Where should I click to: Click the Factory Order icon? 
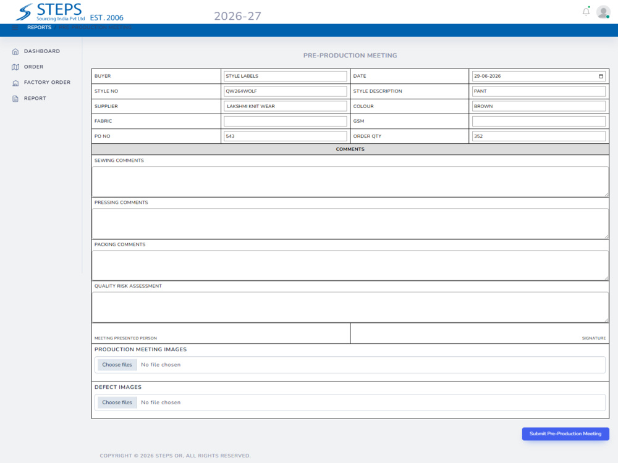(15, 83)
